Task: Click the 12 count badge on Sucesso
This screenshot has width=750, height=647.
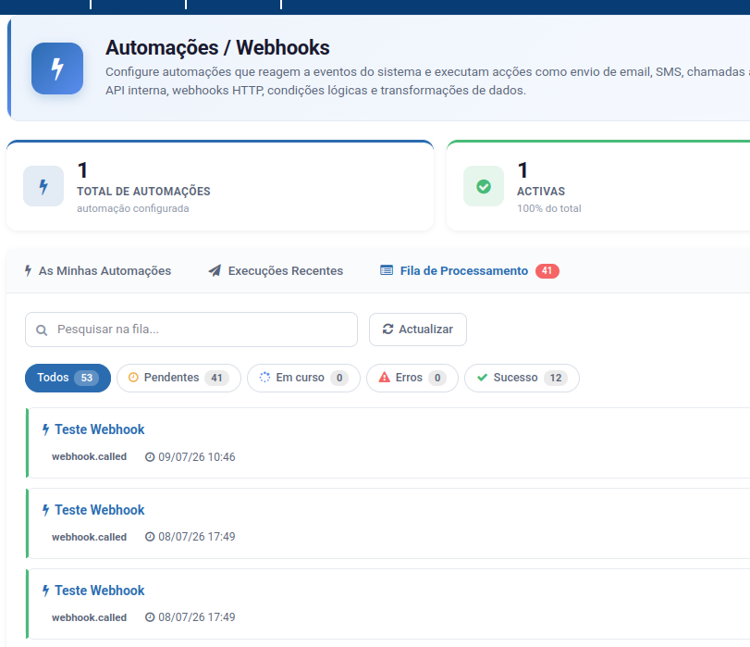Action: coord(556,378)
